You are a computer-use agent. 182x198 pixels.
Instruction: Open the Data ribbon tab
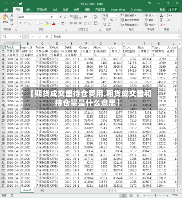coord(66,9)
